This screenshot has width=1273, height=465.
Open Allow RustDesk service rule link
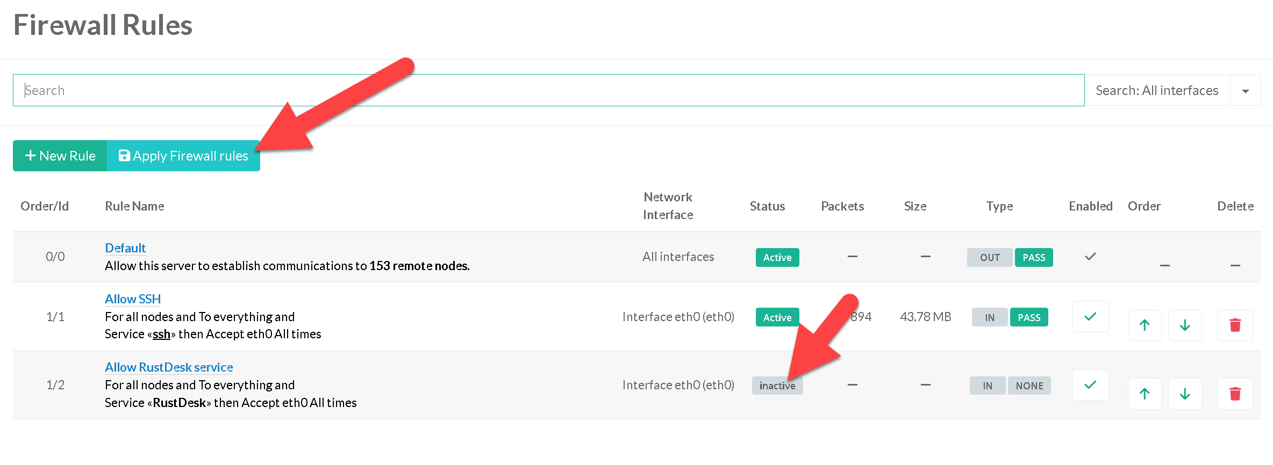(x=169, y=367)
